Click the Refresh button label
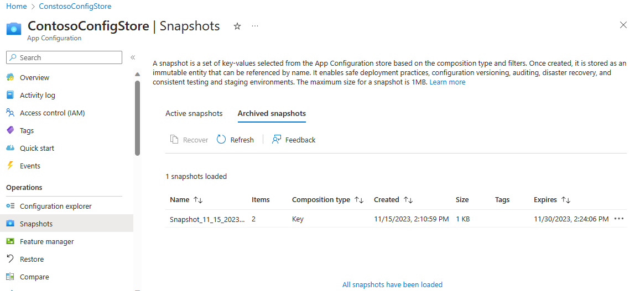The height and width of the screenshot is (291, 640). (x=242, y=140)
